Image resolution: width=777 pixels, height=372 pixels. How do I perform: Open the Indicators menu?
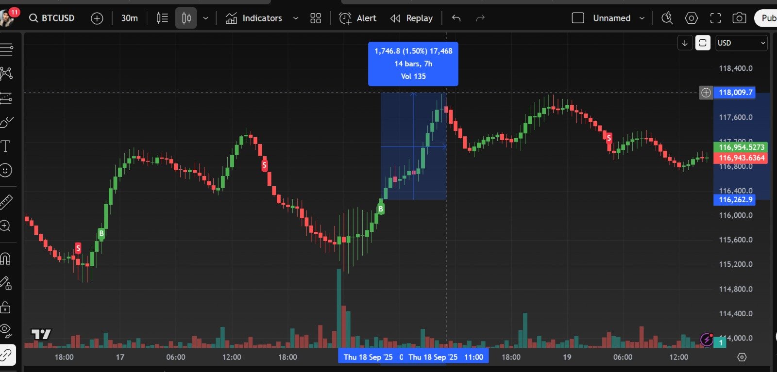click(254, 18)
